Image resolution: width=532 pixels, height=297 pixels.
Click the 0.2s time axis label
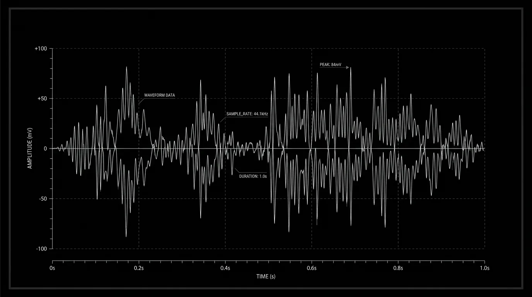tap(139, 268)
